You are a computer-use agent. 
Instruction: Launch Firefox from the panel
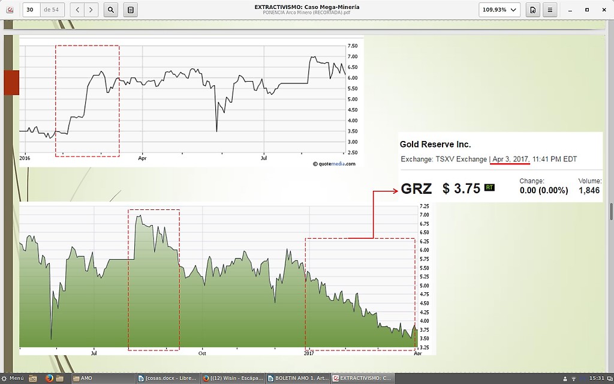tap(49, 378)
